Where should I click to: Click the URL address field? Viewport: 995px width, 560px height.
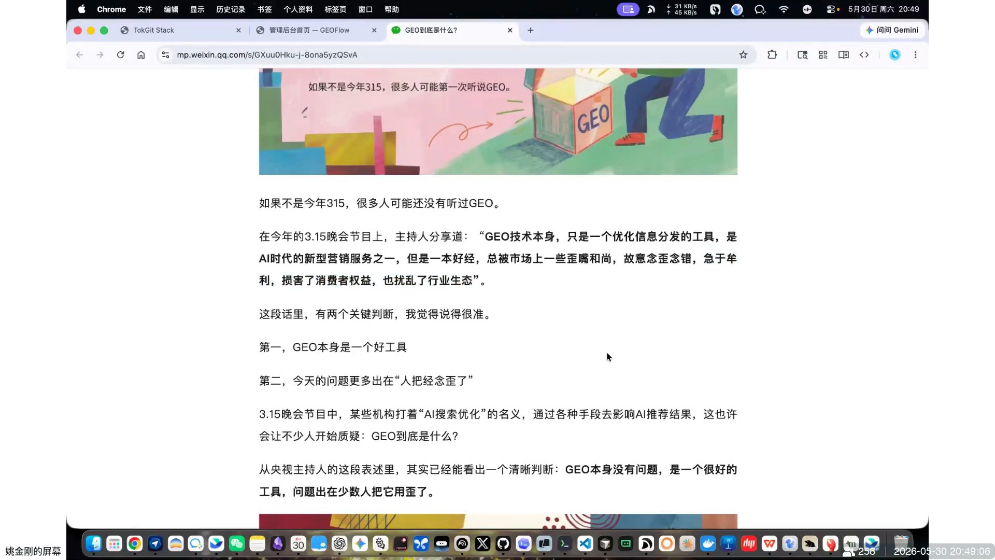pyautogui.click(x=451, y=55)
